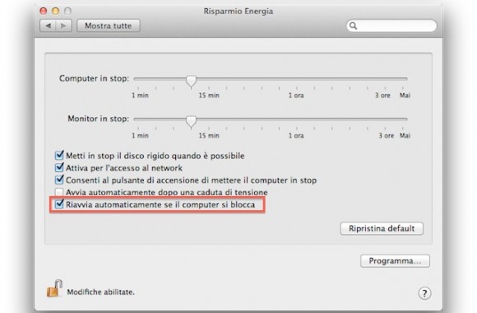The width and height of the screenshot is (477, 313).
Task: Click the lock icon to prevent changes
Action: click(54, 288)
